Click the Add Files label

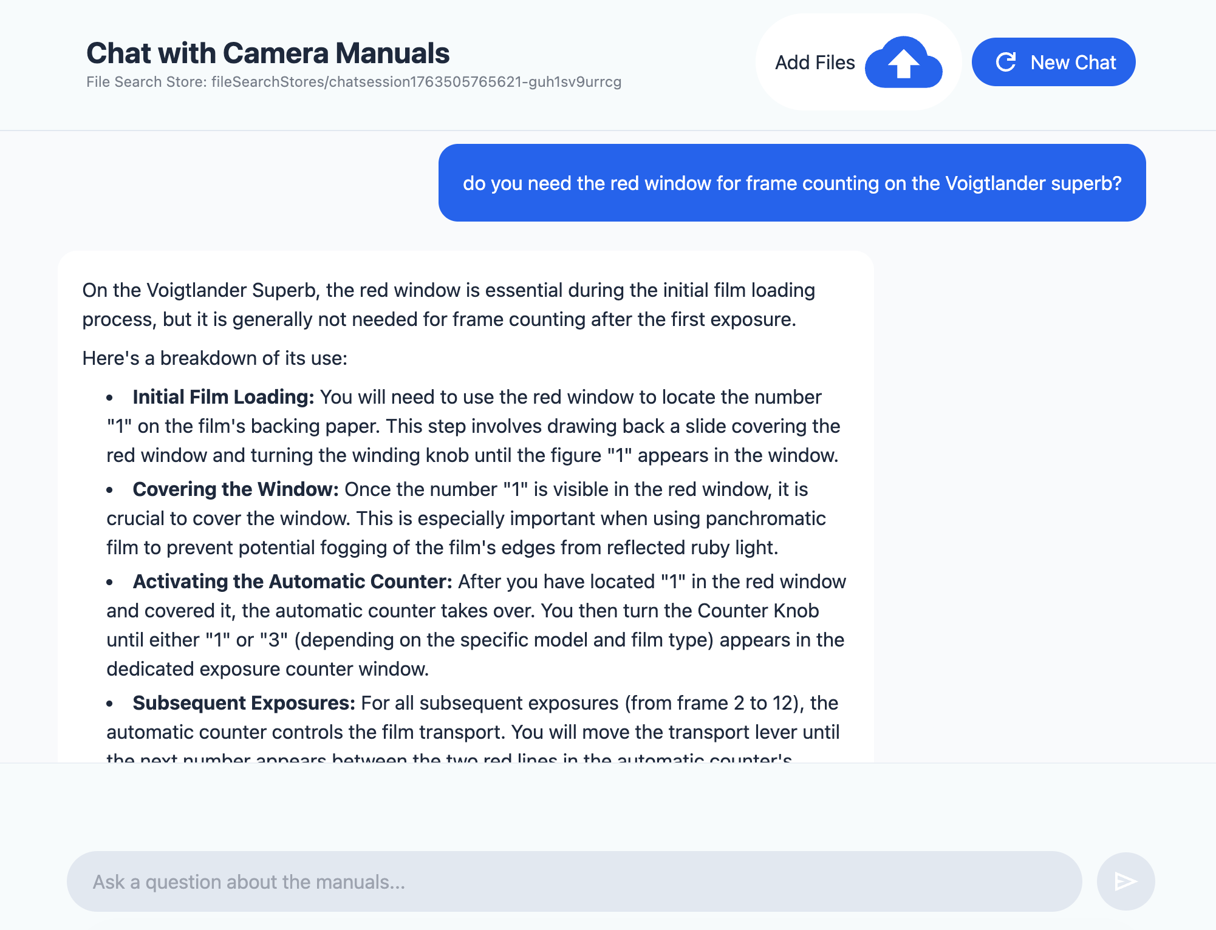coord(815,63)
